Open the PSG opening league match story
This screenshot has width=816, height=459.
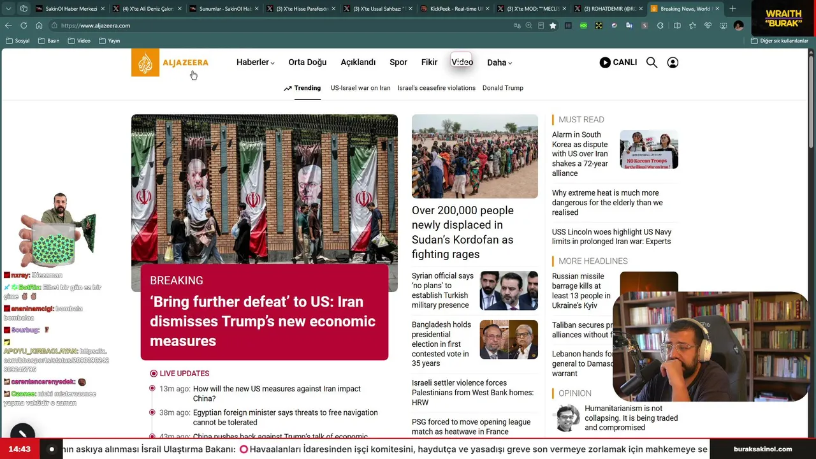[471, 426]
